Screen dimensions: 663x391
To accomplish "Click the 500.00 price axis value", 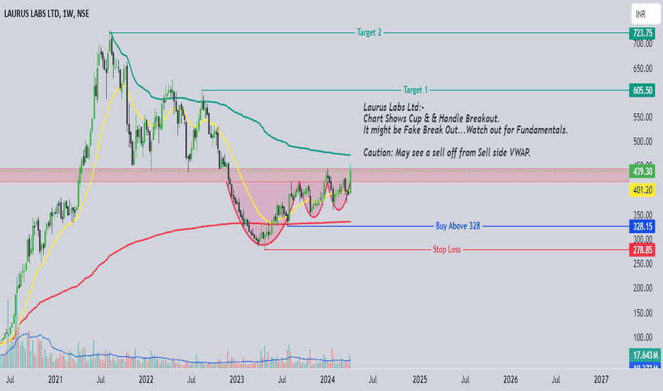I will click(x=642, y=141).
